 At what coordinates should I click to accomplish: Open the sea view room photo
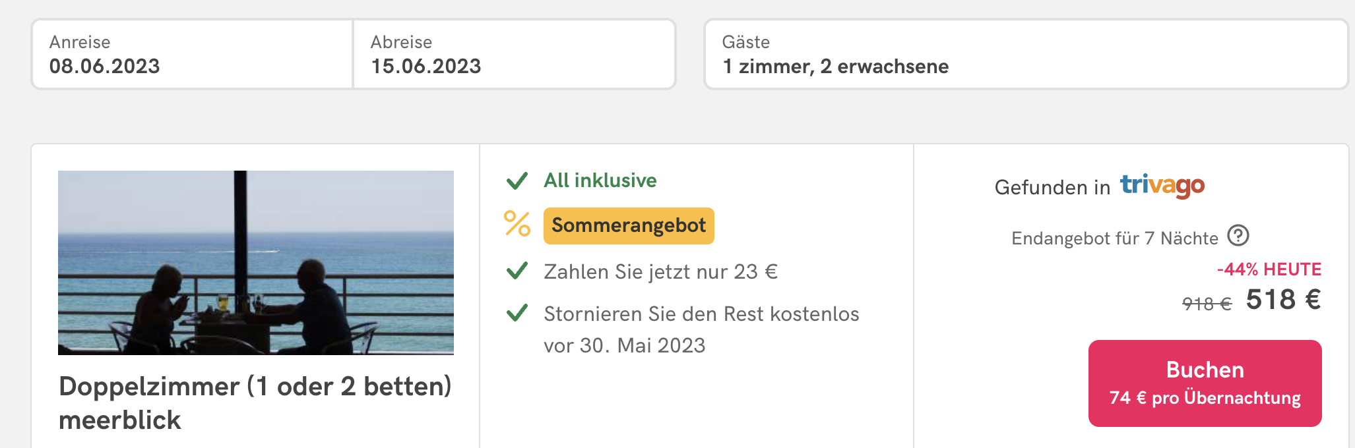[256, 263]
